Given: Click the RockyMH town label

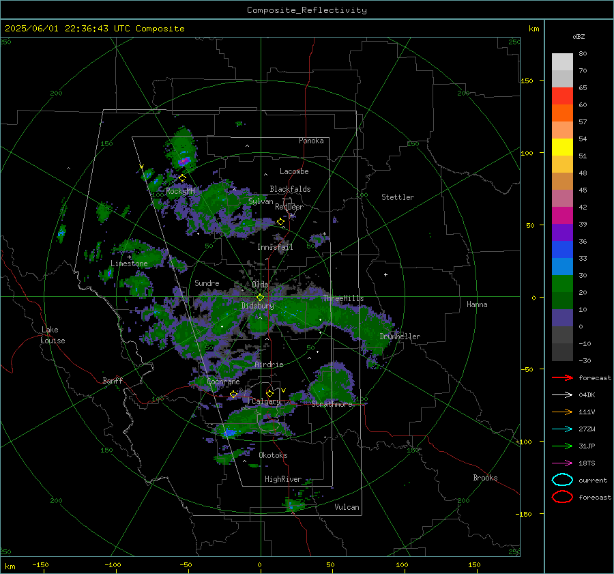Looking at the screenshot, I should [x=180, y=191].
